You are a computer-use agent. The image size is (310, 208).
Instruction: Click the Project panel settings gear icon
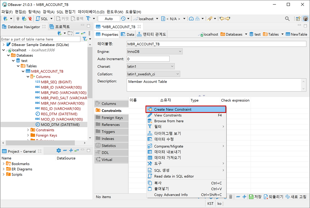coord(59,151)
